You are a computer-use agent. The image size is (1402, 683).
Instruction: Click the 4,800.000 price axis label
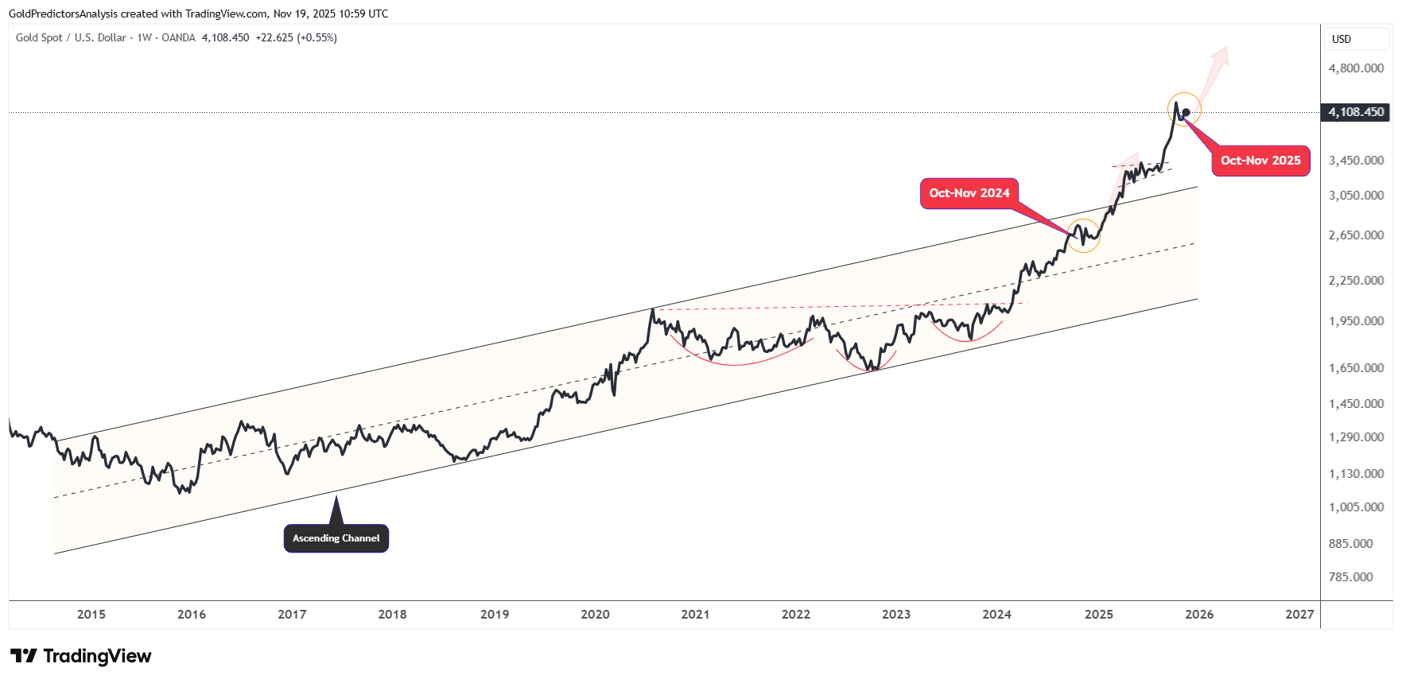1356,68
